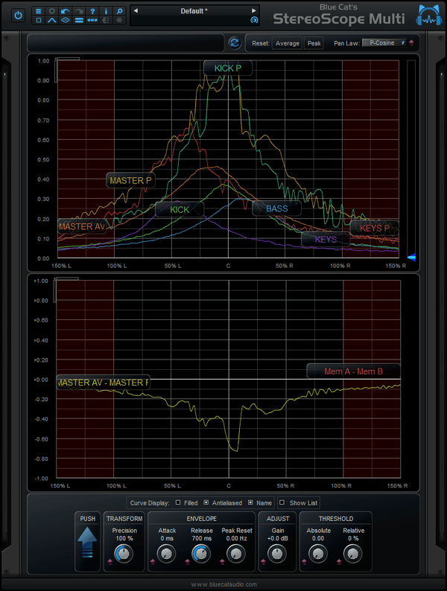
Task: Open the help question mark icon
Action: (92, 11)
